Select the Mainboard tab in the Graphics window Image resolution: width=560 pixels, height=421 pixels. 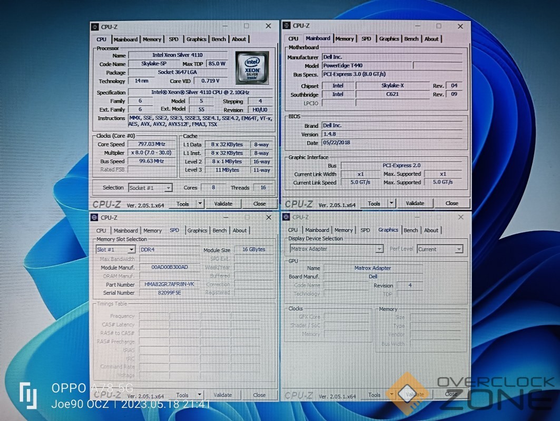pyautogui.click(x=317, y=230)
